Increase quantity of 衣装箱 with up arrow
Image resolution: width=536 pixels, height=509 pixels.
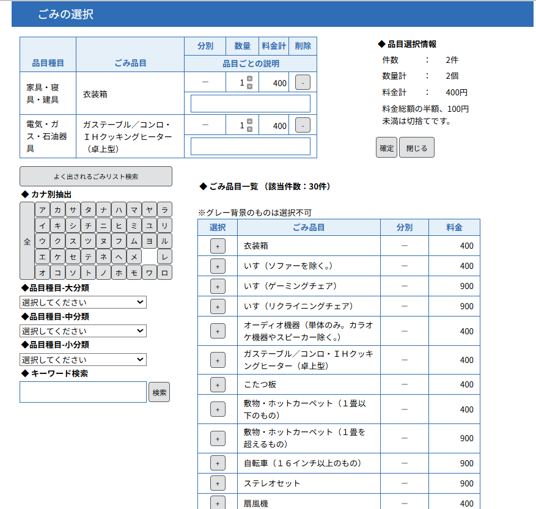pos(249,79)
